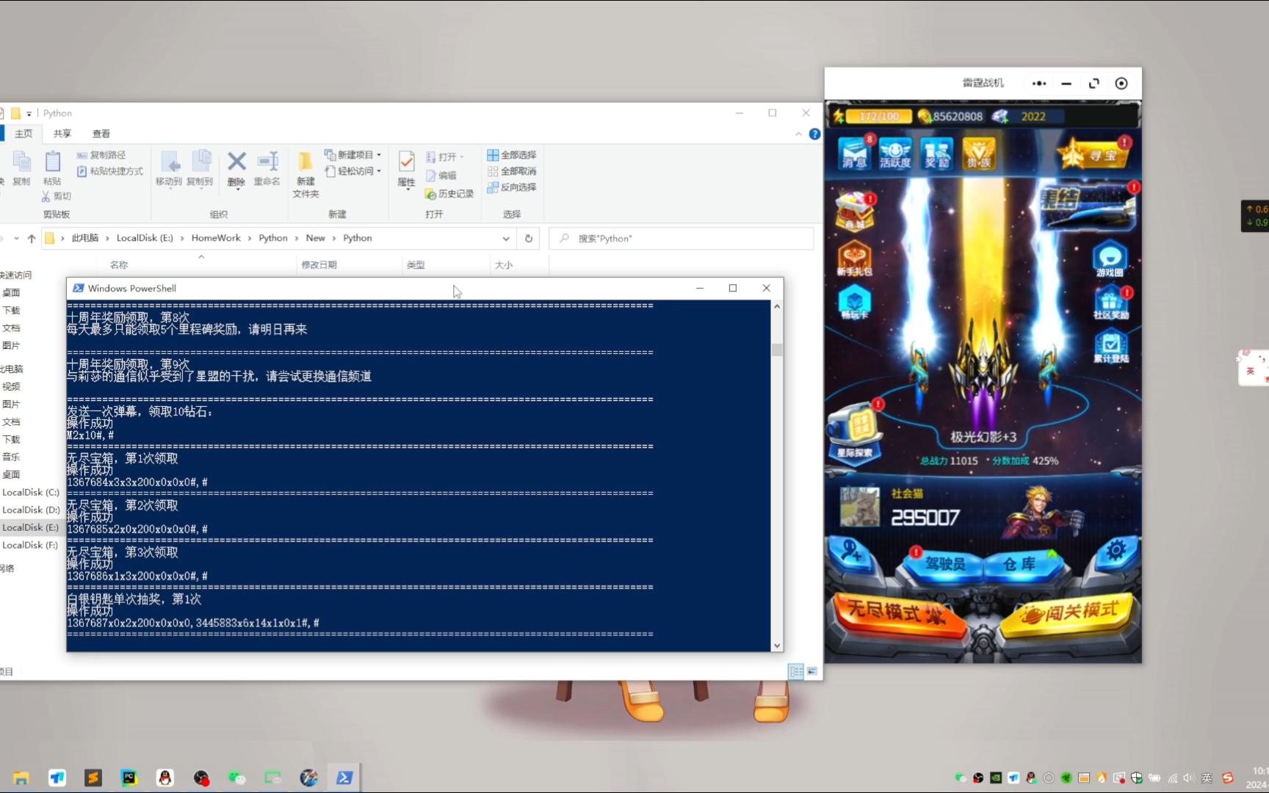This screenshot has width=1269, height=793.
Task: Click HomeWork in the address breadcrumb
Action: [x=216, y=238]
